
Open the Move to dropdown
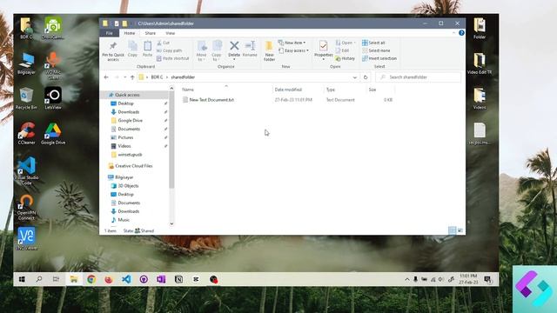201,50
